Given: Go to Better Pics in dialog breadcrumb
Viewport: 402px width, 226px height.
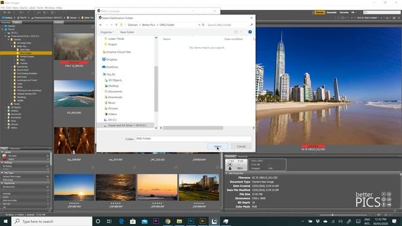Looking at the screenshot, I should 148,25.
